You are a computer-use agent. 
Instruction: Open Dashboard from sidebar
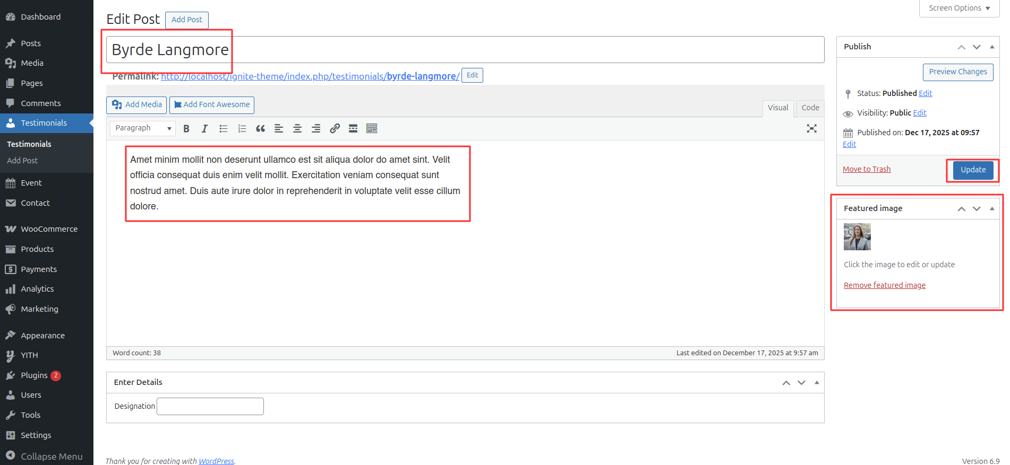(x=47, y=17)
